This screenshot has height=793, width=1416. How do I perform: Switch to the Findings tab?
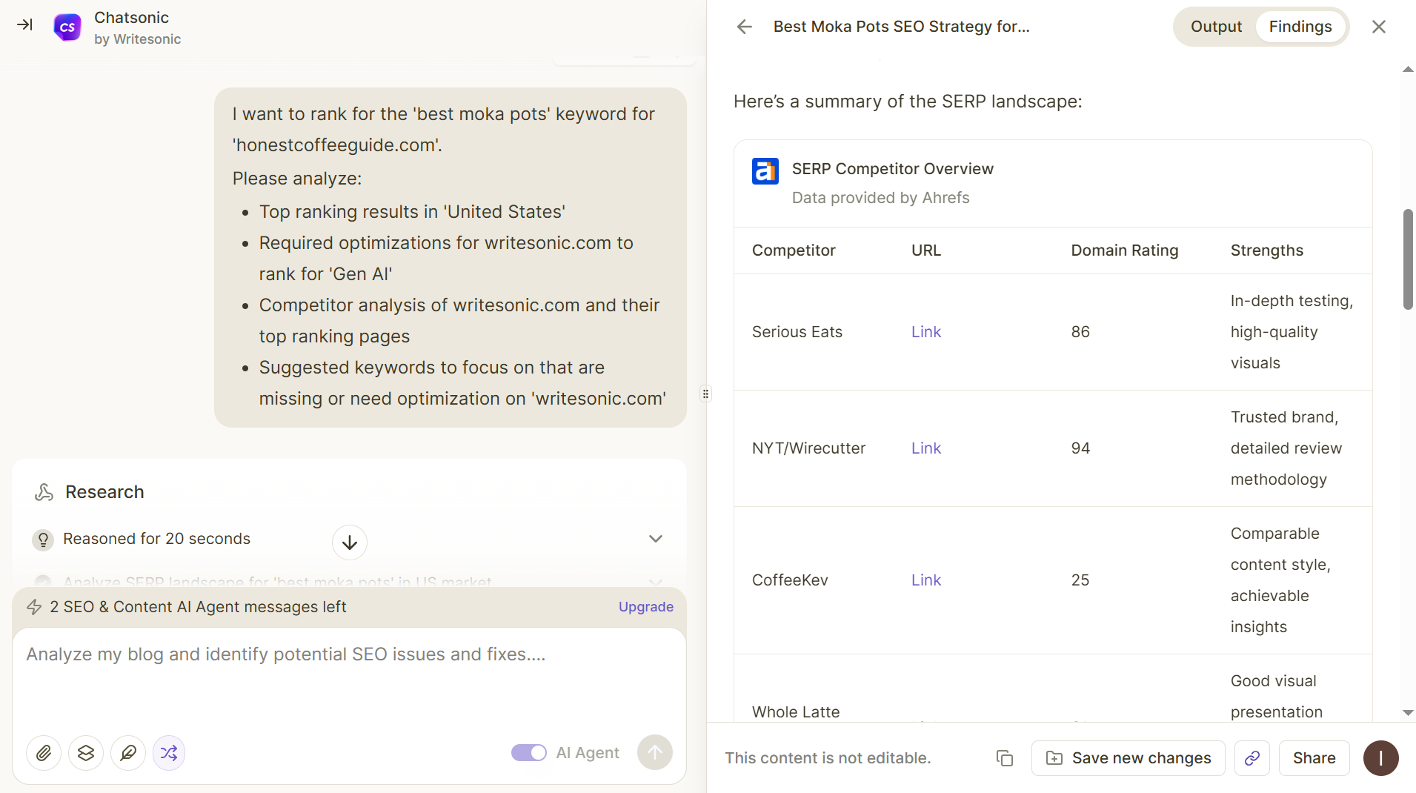click(1300, 27)
